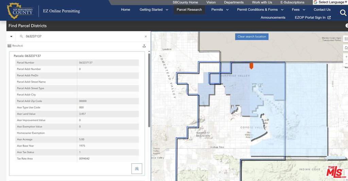This screenshot has height=181, width=348.
Task: Open the Parcel Research tab
Action: 189,9
